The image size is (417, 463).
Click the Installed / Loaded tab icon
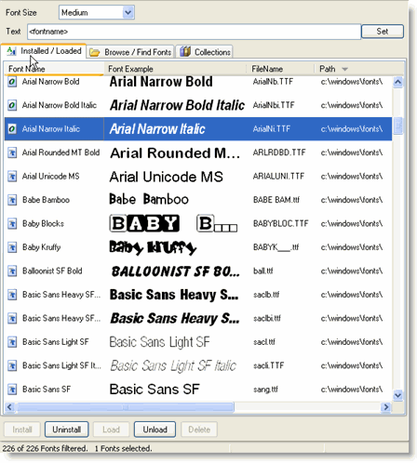pyautogui.click(x=11, y=51)
